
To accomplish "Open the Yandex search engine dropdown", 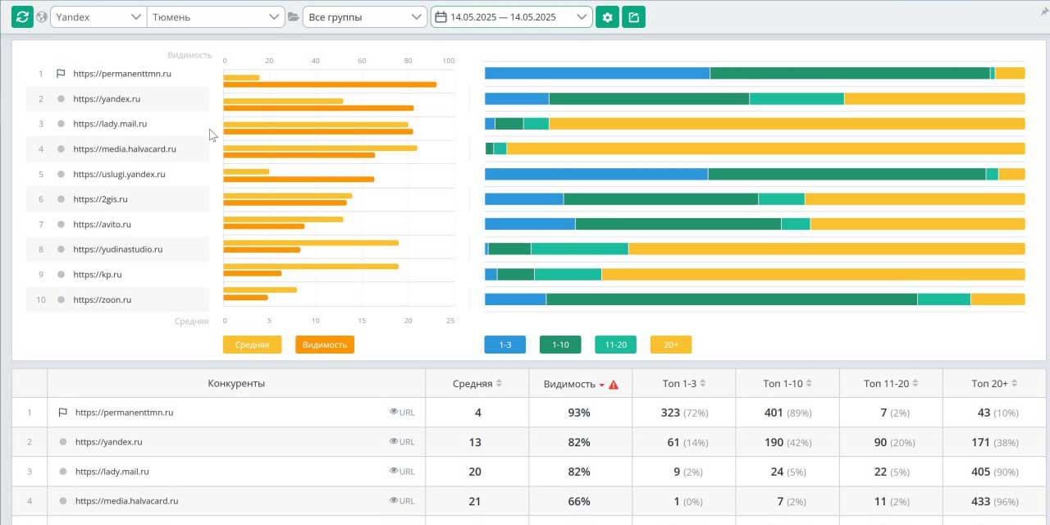I will (x=98, y=16).
